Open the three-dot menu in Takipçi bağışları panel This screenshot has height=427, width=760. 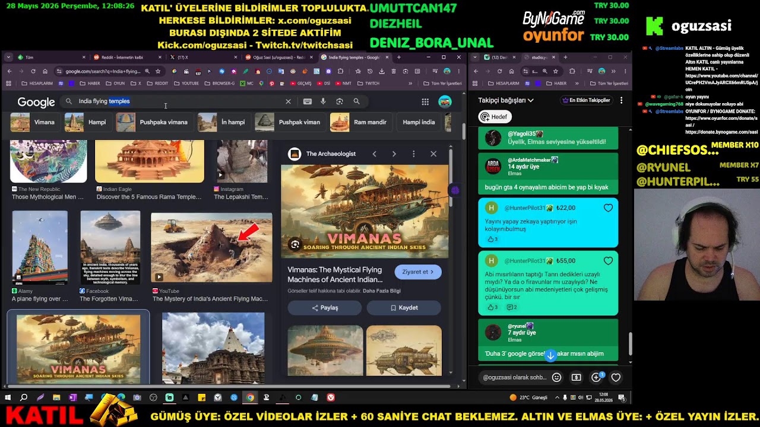tap(621, 100)
